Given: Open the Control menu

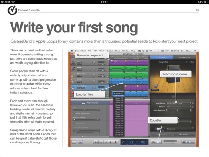Looking at the screenshot, I should [110, 51].
